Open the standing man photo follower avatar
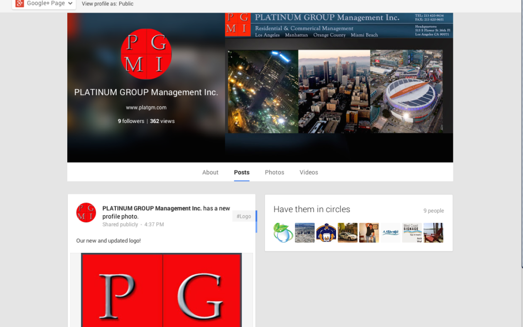This screenshot has width=523, height=327. [x=369, y=233]
